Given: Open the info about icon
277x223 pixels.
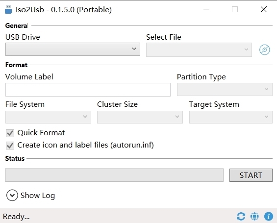Looking at the screenshot, I should click(x=269, y=216).
